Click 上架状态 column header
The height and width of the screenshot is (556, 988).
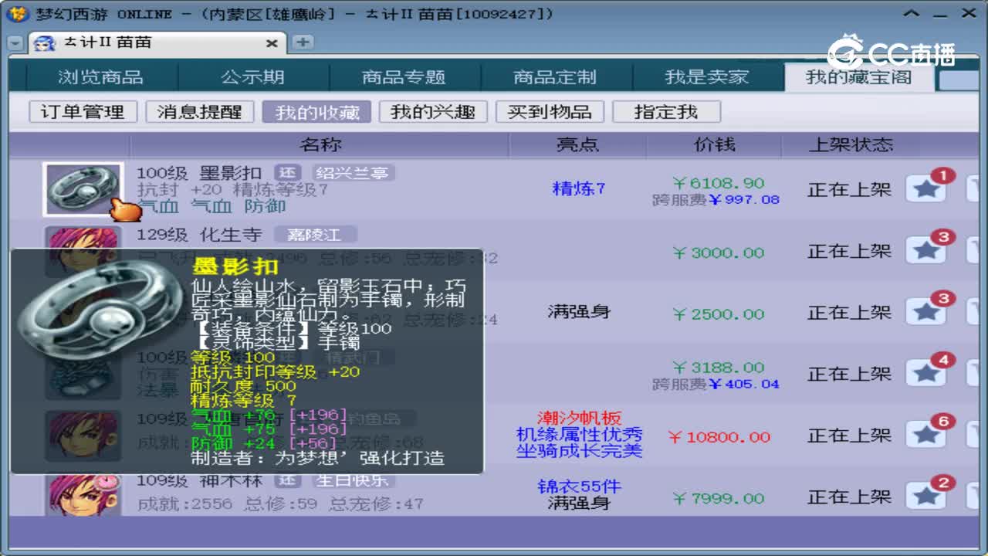tap(851, 144)
